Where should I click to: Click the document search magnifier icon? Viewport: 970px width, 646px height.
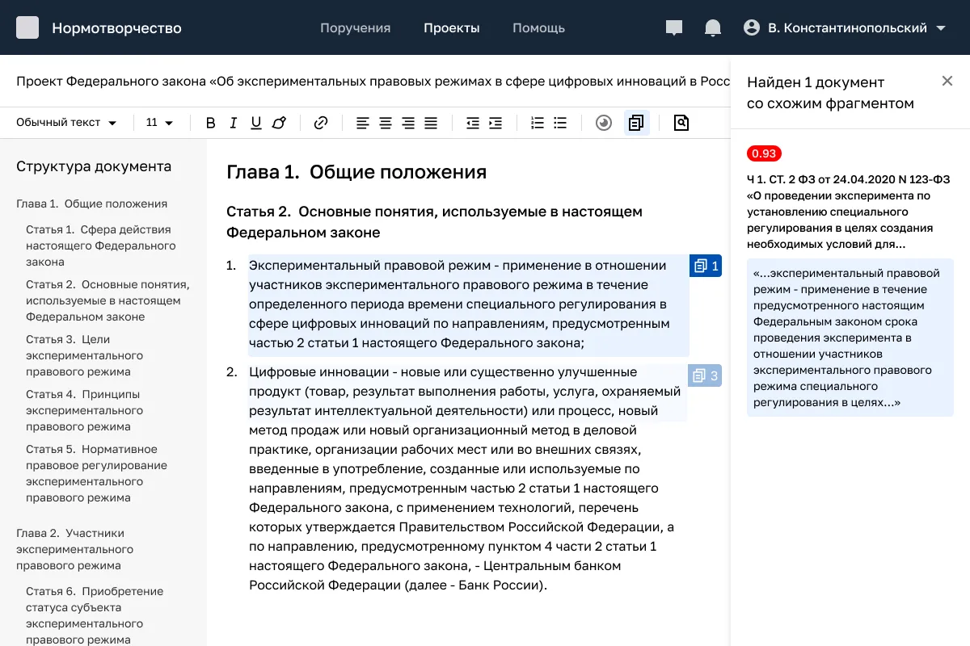(x=681, y=123)
